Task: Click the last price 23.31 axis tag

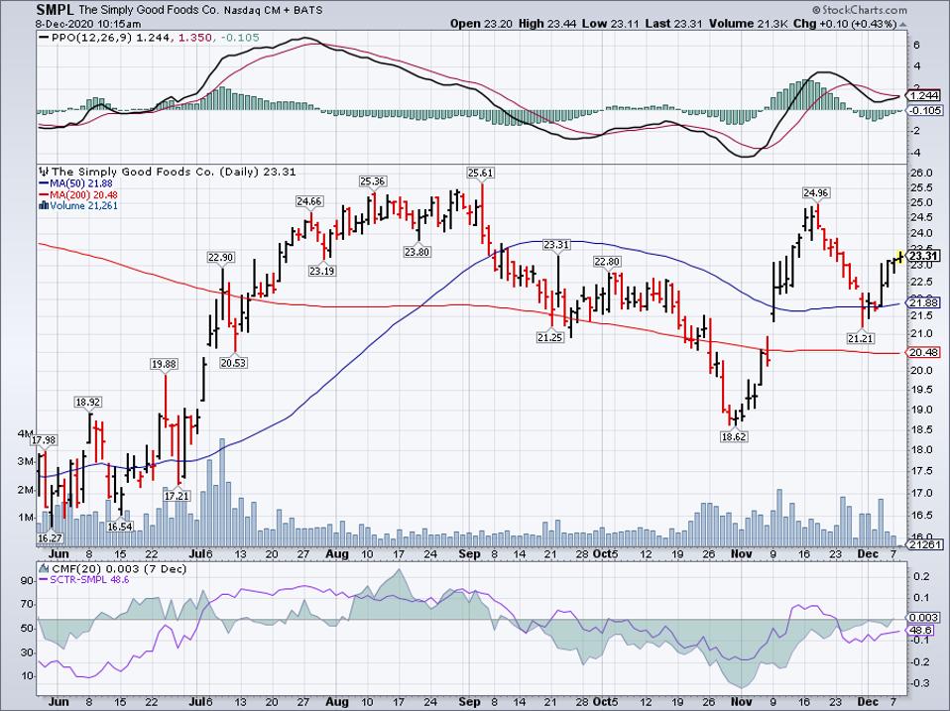Action: tap(924, 256)
